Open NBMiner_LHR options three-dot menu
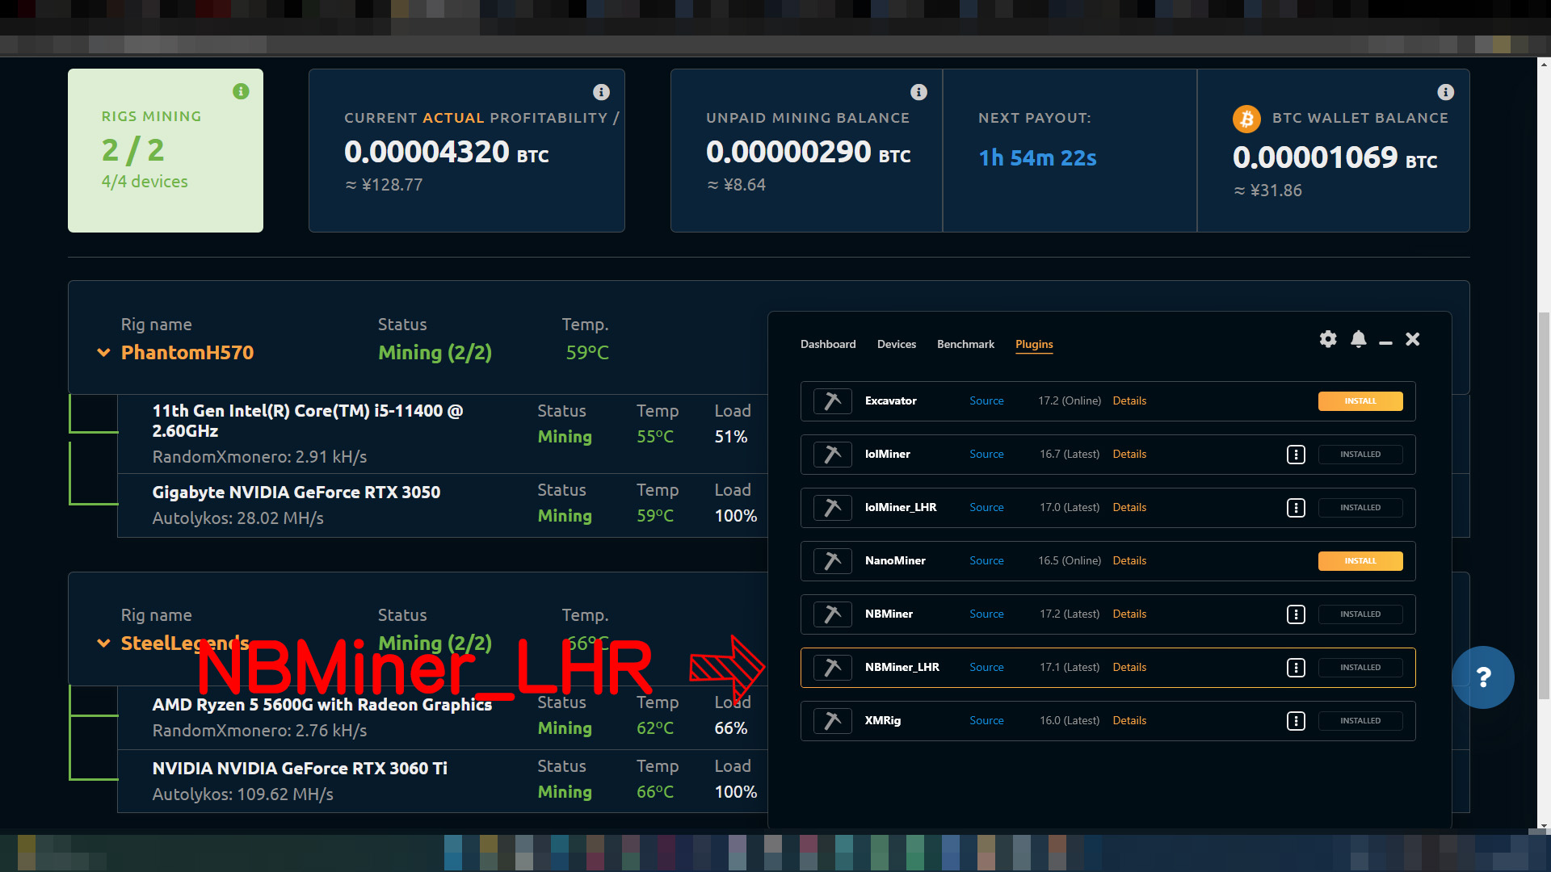This screenshot has width=1551, height=872. click(x=1296, y=668)
